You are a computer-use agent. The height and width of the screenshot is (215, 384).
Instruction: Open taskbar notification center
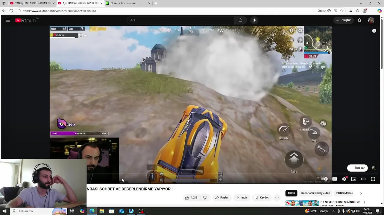(378, 211)
